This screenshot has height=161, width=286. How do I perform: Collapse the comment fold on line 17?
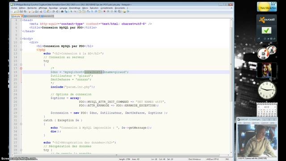[x=21, y=68]
